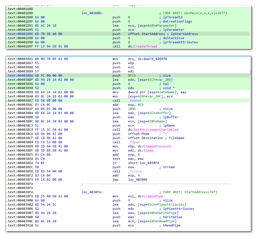Screen dimensions: 257x237
Task: Click the CreateThread API call name
Action: point(145,46)
